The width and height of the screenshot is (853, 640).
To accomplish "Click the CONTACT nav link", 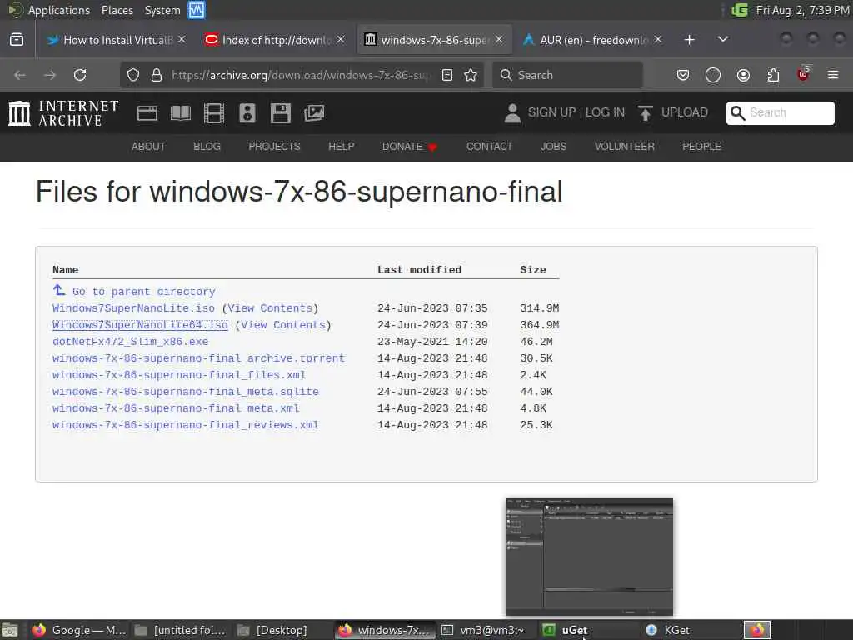I will tap(489, 147).
